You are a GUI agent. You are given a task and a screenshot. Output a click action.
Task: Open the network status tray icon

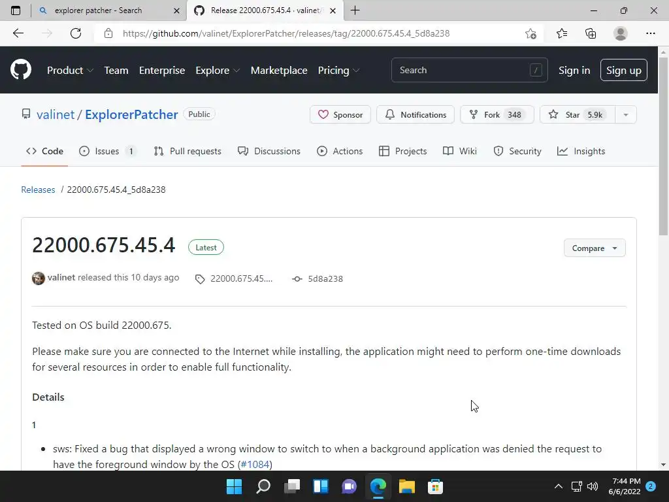577,486
